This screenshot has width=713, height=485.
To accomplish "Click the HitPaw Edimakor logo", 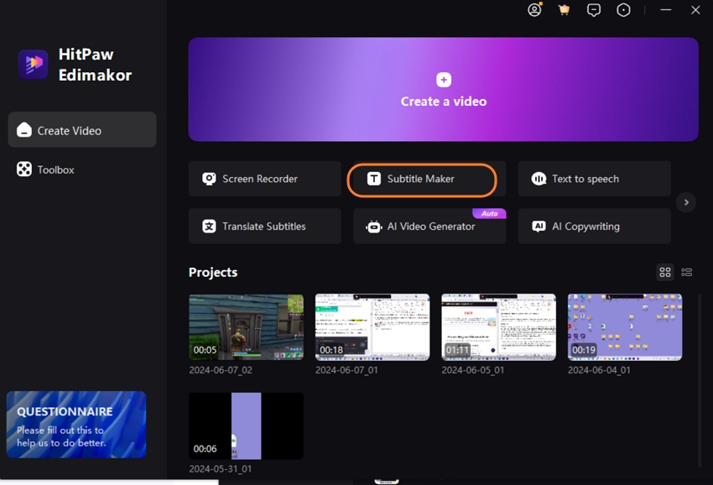I will pos(32,65).
